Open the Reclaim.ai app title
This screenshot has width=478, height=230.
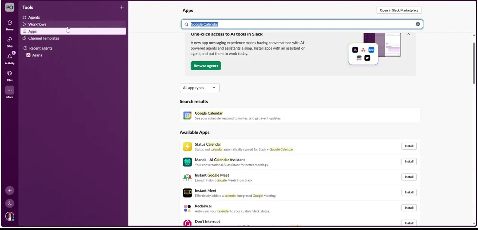(x=203, y=206)
